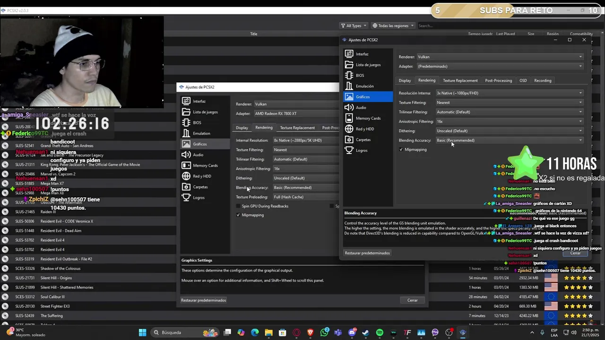Open Texture Preloading dropdown in background window
Viewport: 605px width, 340px height.
coord(305,197)
